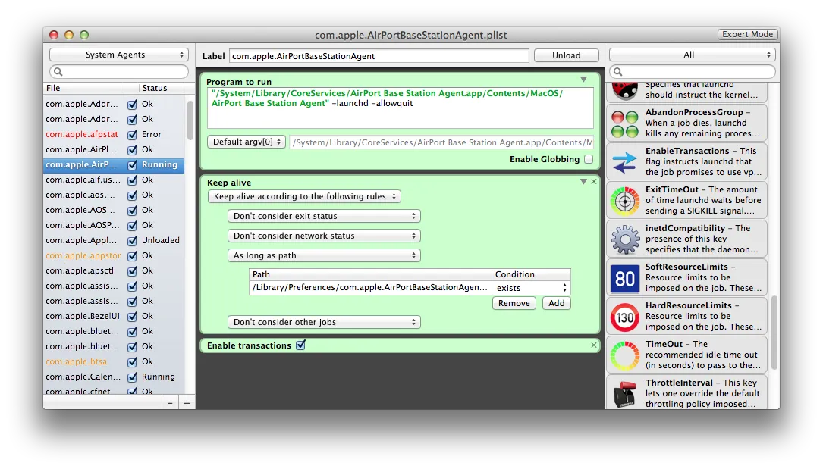Uncheck the Enable Globbing checkbox

click(588, 159)
